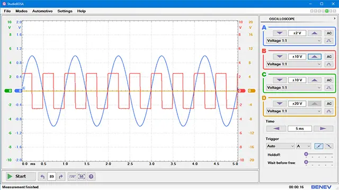Open the help question mark icon
This screenshot has width=339, height=190.
91,177
